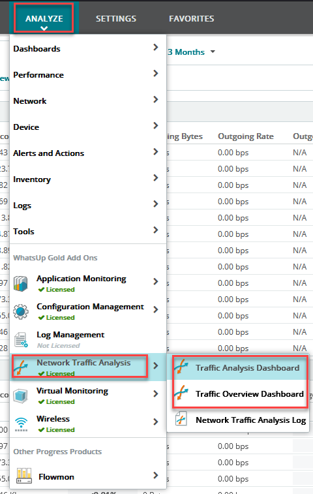Viewport: 313px width, 494px height.
Task: Click Not Licensed status under Log Management
Action: [59, 346]
